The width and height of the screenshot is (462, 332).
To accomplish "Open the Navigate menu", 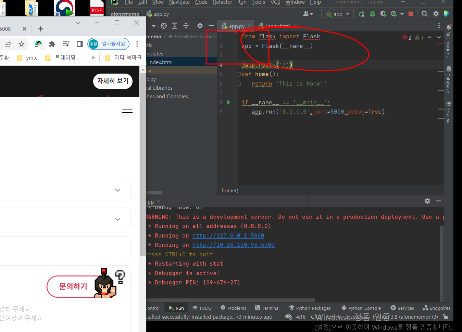I will [179, 2].
